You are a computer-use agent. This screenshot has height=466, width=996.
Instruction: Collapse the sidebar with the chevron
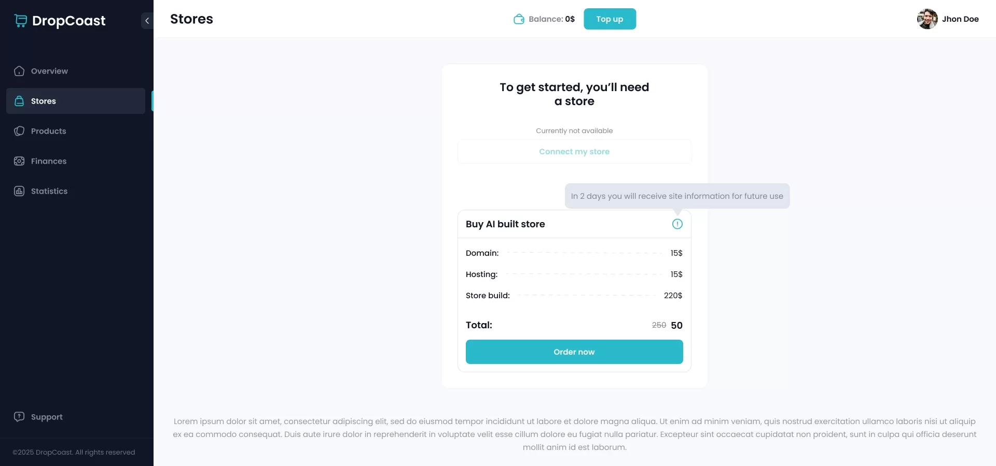click(147, 21)
